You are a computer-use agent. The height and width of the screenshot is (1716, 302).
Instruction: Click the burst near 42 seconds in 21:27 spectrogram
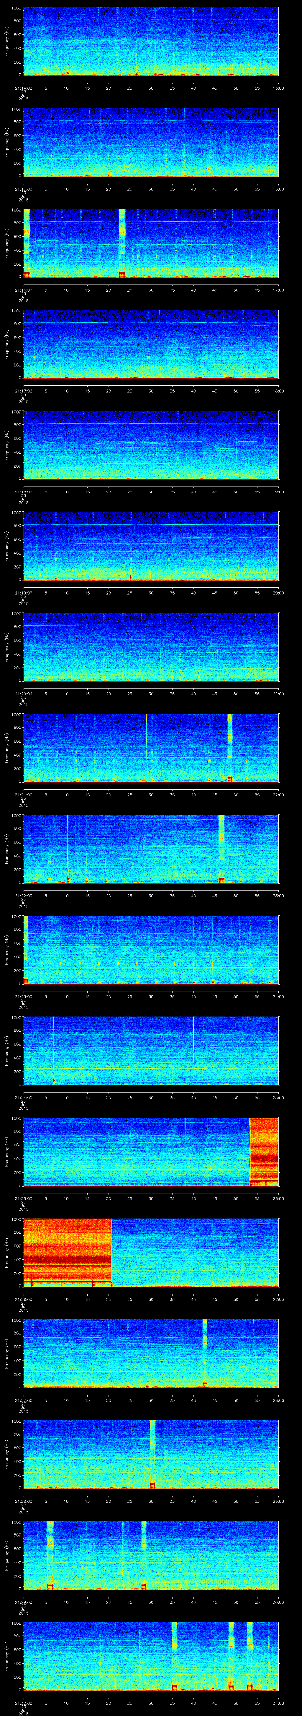coord(204,1352)
